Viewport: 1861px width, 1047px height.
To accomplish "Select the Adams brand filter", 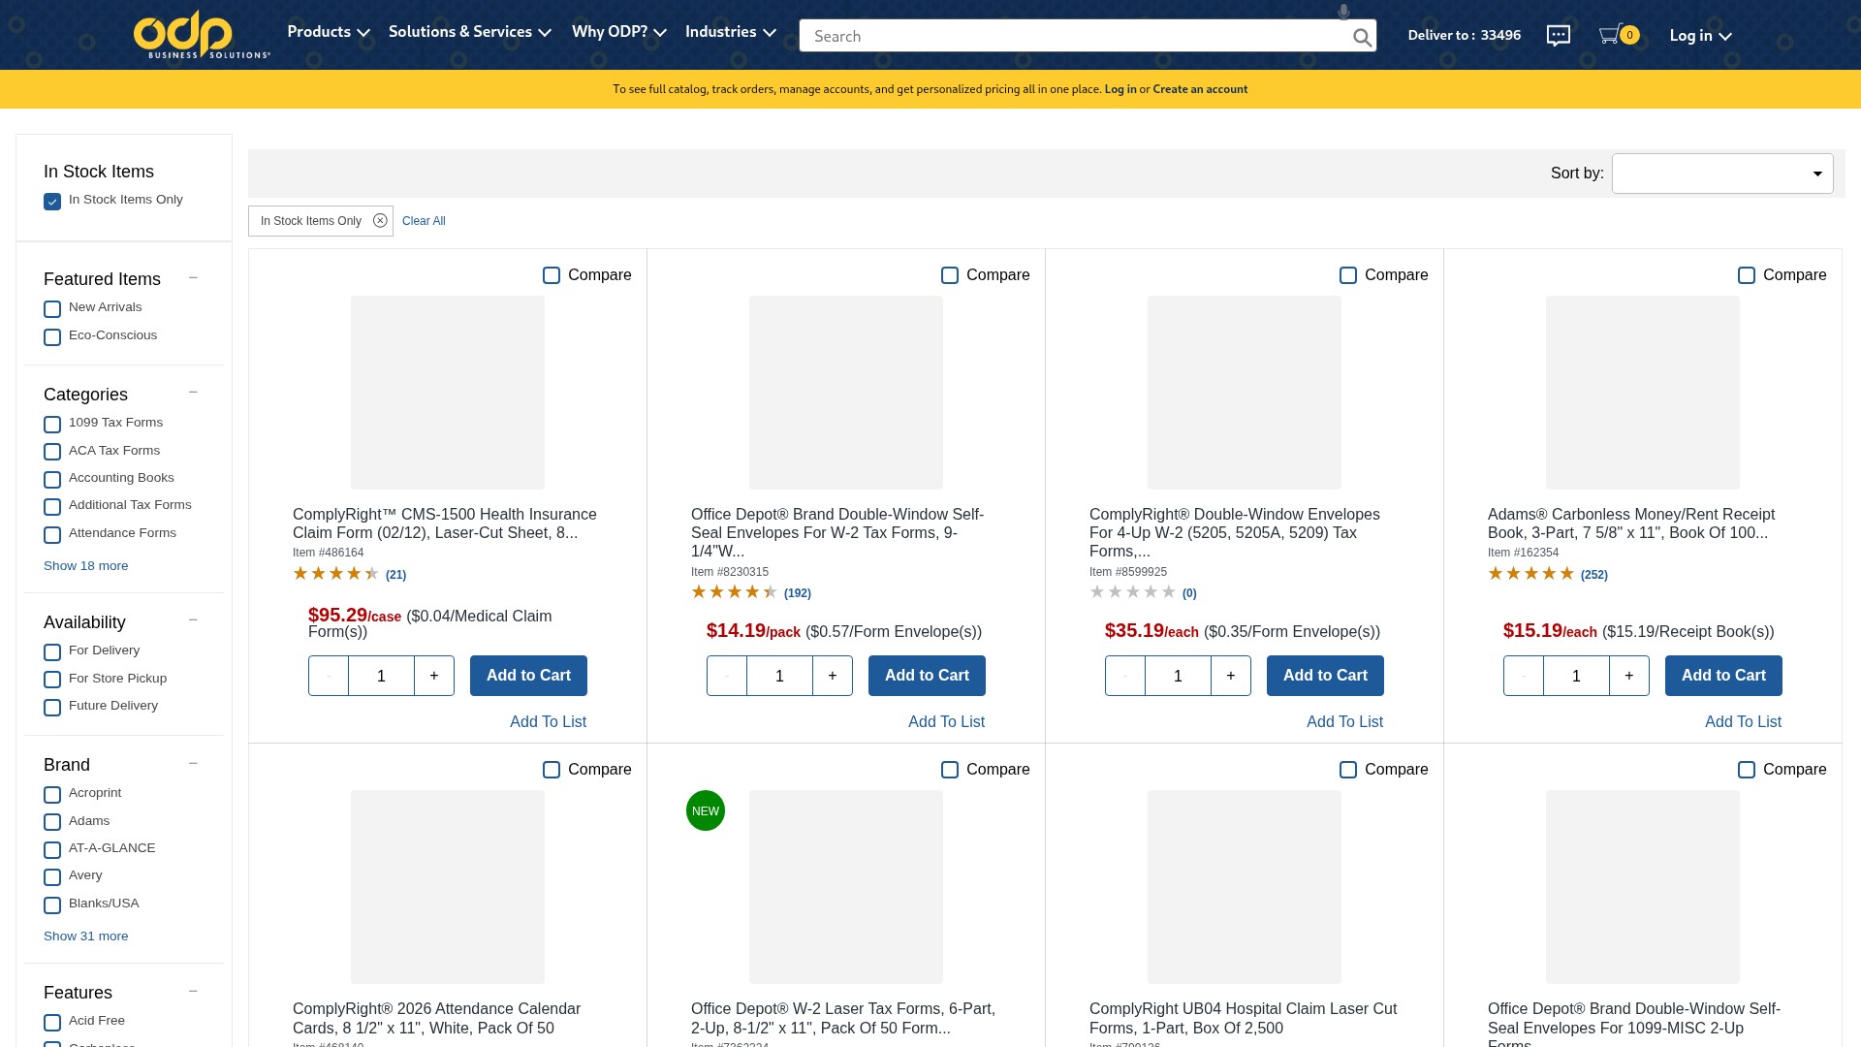I will click(x=52, y=822).
